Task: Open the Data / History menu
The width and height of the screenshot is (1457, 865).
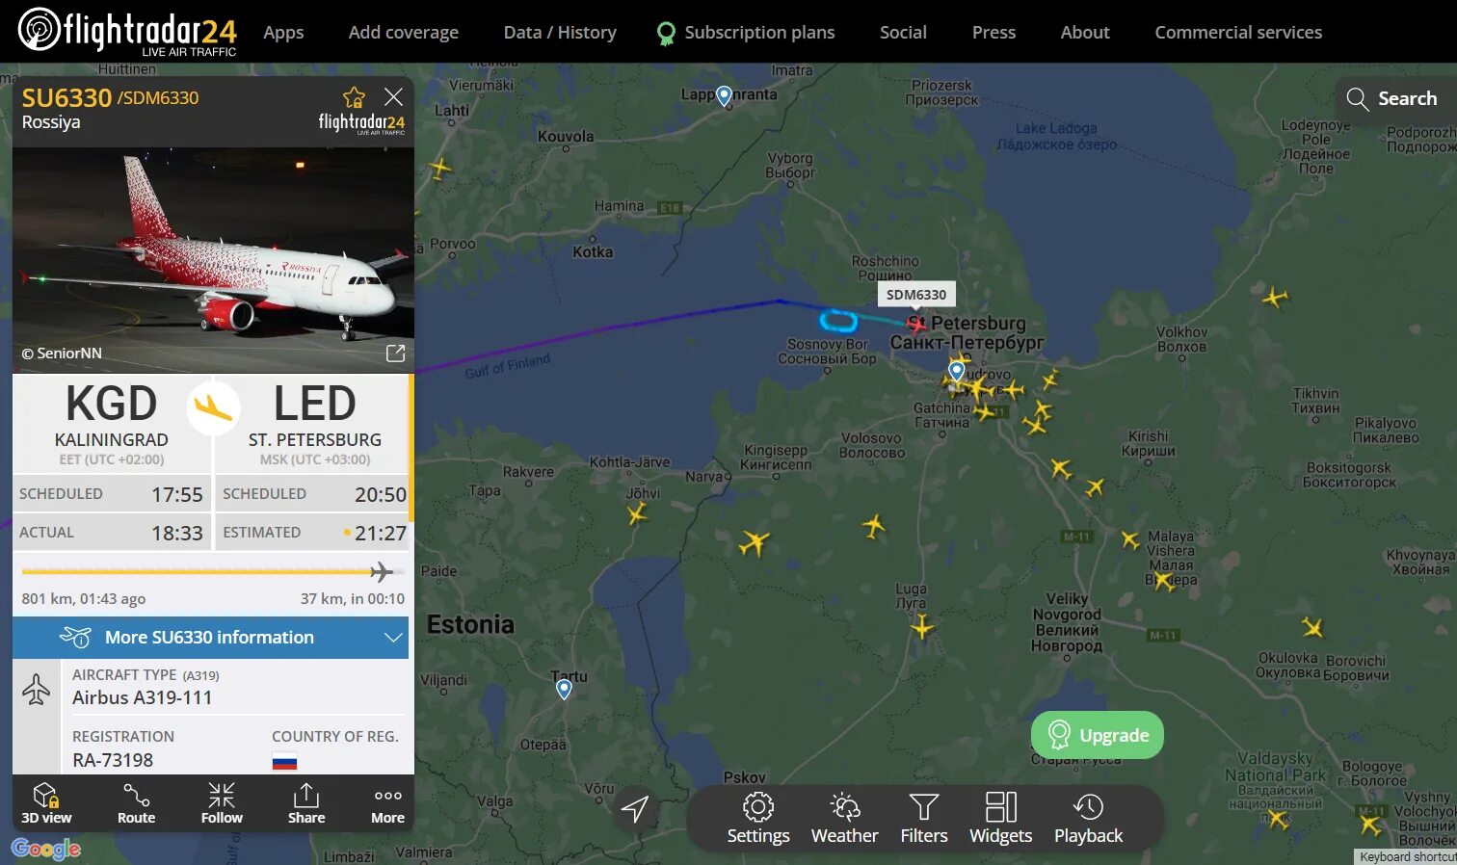Action: (x=560, y=33)
